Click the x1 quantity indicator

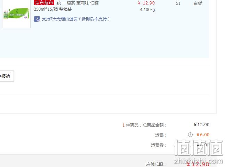(x=178, y=3)
